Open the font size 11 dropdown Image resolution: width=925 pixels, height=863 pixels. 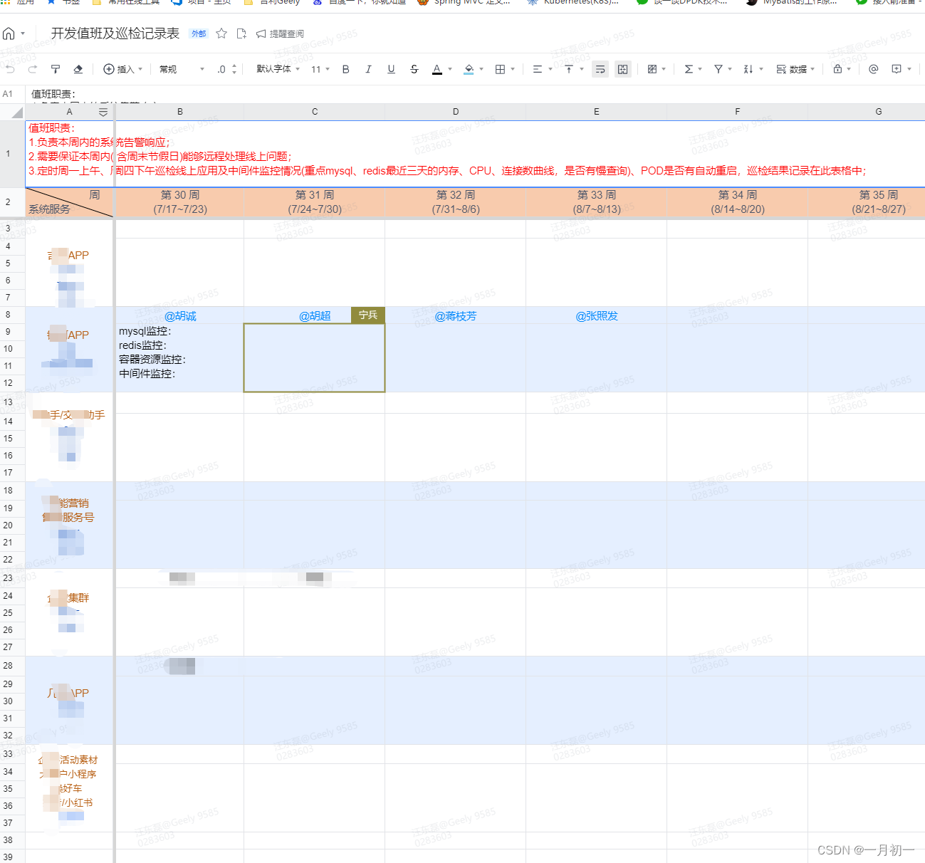pyautogui.click(x=320, y=69)
